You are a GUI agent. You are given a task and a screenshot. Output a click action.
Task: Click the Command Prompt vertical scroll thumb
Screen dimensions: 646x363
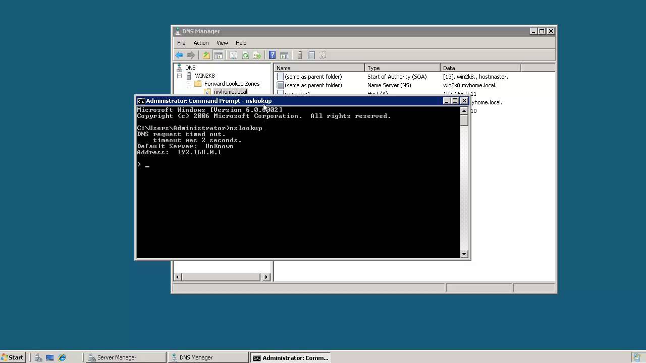click(464, 120)
